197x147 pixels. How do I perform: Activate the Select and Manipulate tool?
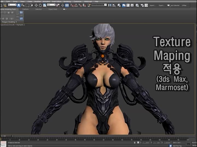point(63,5)
